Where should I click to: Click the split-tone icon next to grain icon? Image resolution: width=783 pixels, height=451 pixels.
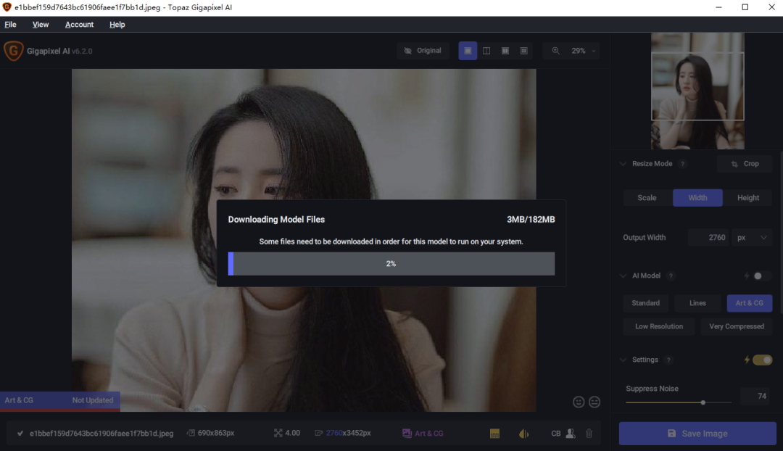click(523, 433)
